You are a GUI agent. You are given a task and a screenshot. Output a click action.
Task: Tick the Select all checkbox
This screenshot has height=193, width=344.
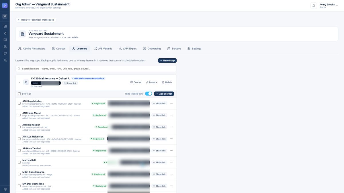(x=19, y=94)
